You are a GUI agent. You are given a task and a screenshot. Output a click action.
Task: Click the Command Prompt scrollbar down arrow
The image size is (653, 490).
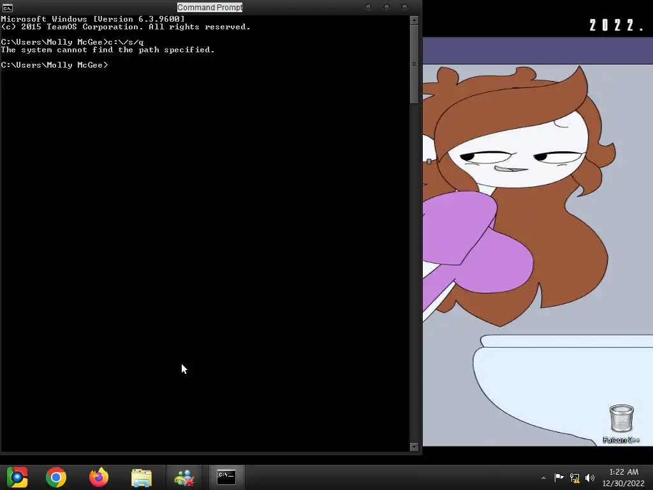tap(414, 447)
